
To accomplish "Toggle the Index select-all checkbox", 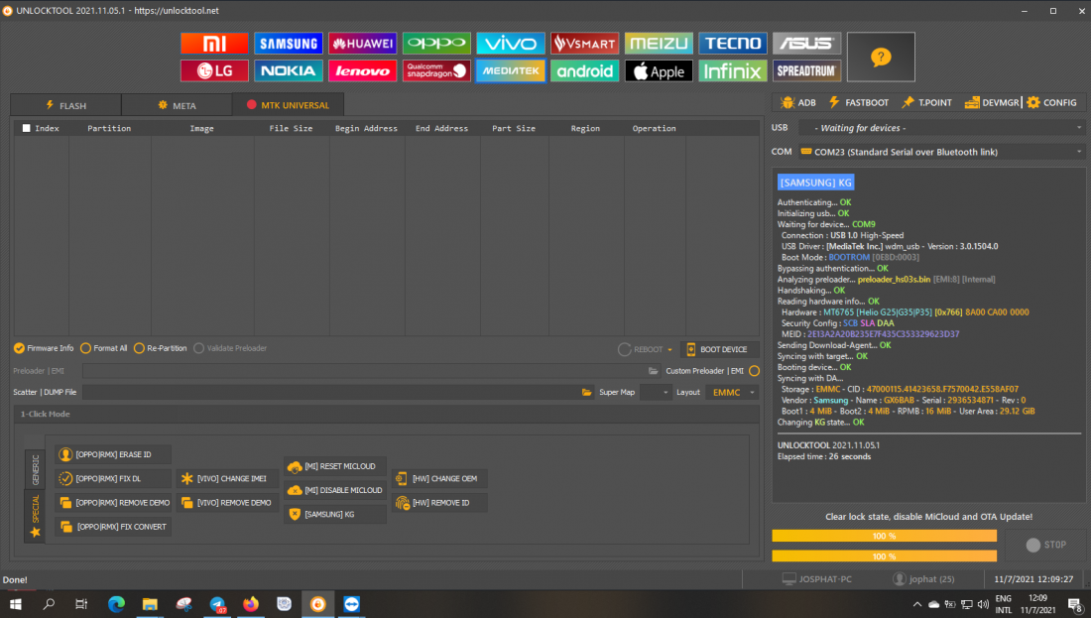I will click(27, 128).
